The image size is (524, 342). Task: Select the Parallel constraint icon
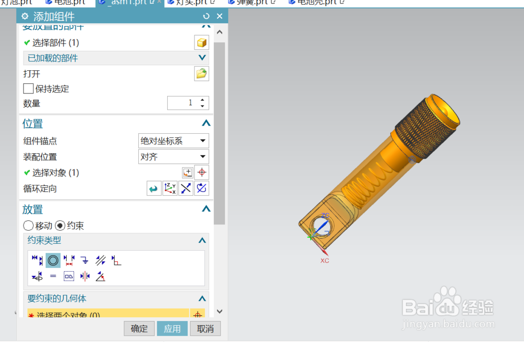(101, 260)
